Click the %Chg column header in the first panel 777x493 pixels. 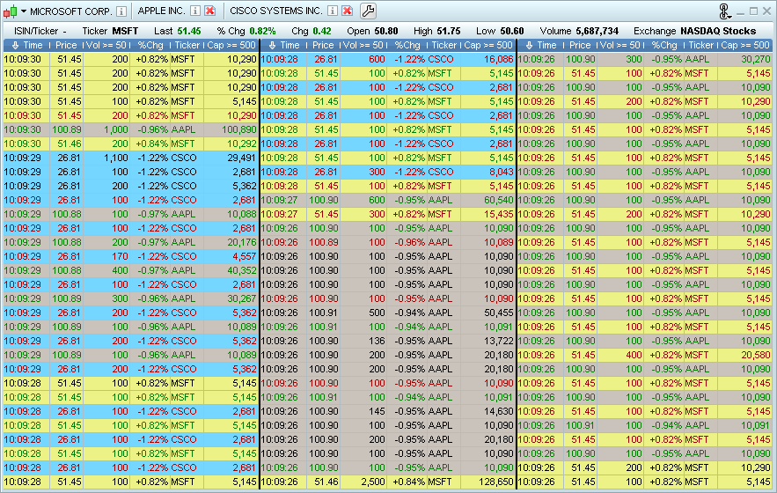point(150,45)
